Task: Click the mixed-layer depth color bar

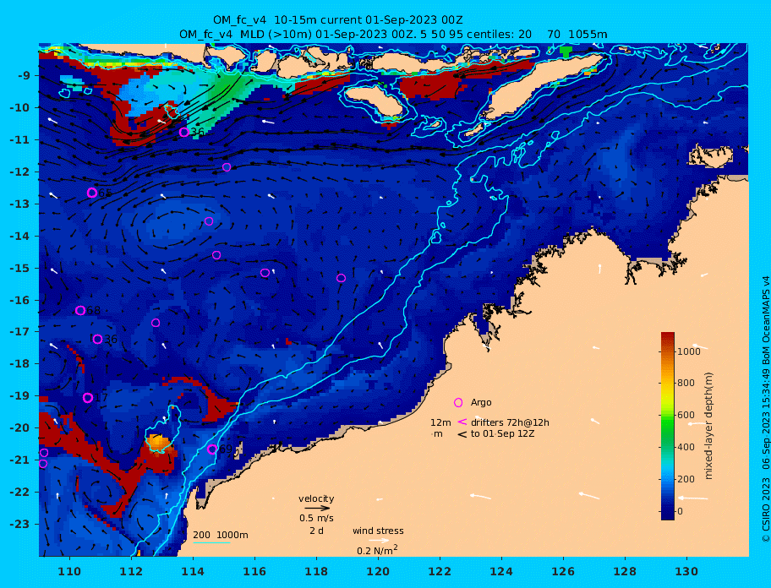Action: click(x=668, y=426)
